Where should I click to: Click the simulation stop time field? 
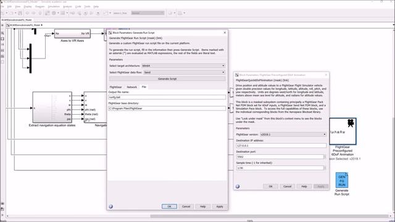click(121, 13)
